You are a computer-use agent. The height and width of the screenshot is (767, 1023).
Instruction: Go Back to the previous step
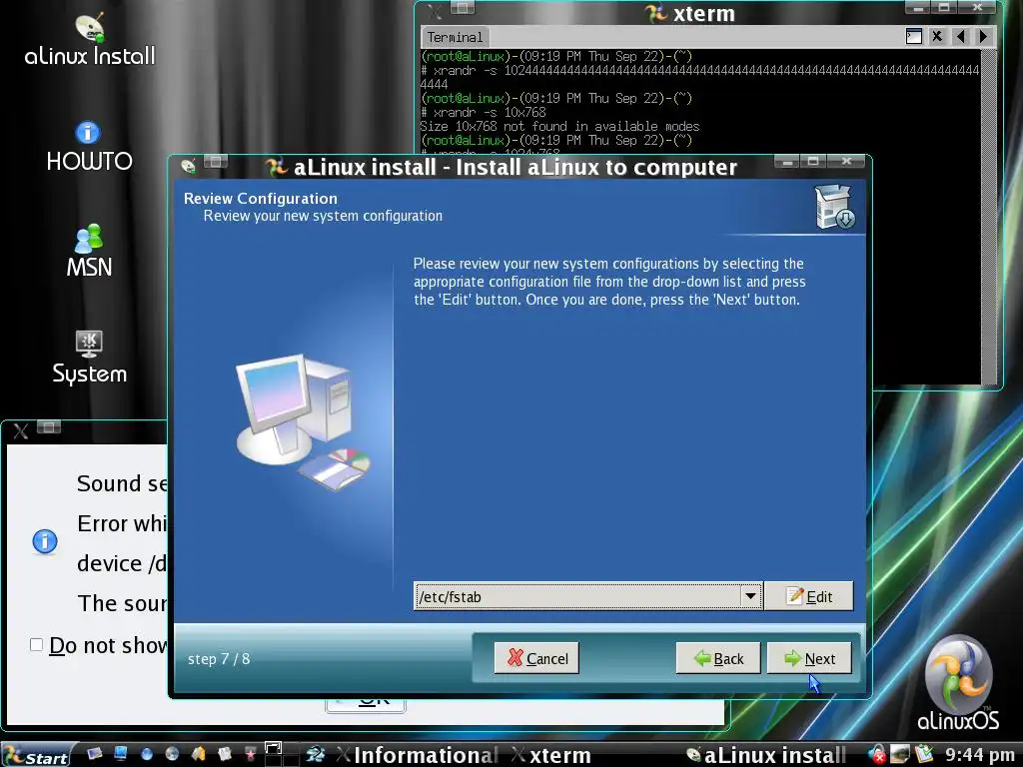pyautogui.click(x=718, y=658)
